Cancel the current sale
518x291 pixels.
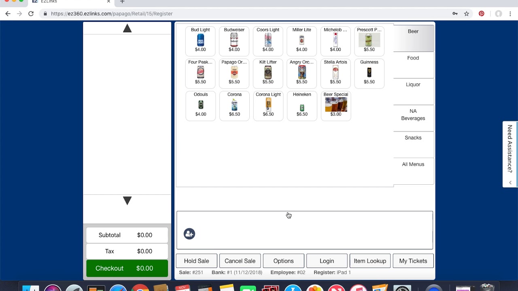[x=240, y=261]
